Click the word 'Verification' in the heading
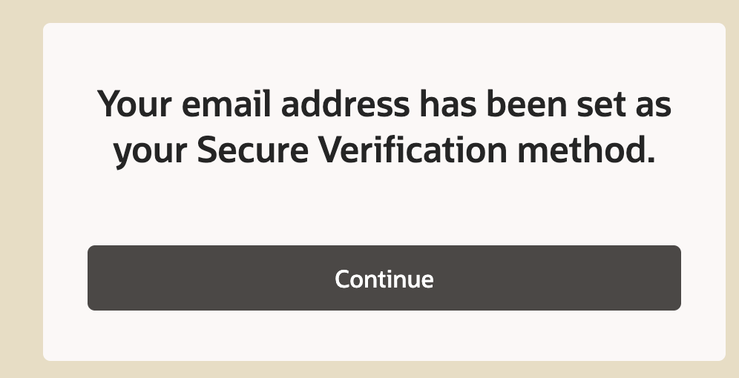Image resolution: width=739 pixels, height=378 pixels. click(413, 150)
